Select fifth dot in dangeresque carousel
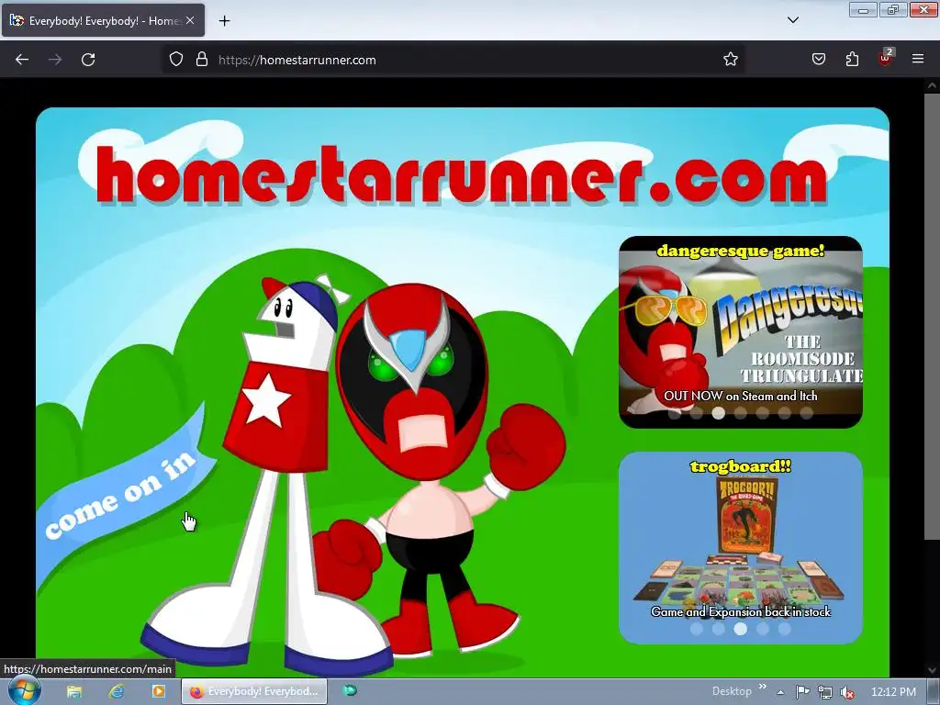This screenshot has width=940, height=705. [x=763, y=412]
